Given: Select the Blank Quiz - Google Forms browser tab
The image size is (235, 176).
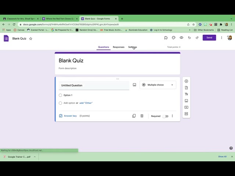Looking at the screenshot, I should [x=99, y=19].
